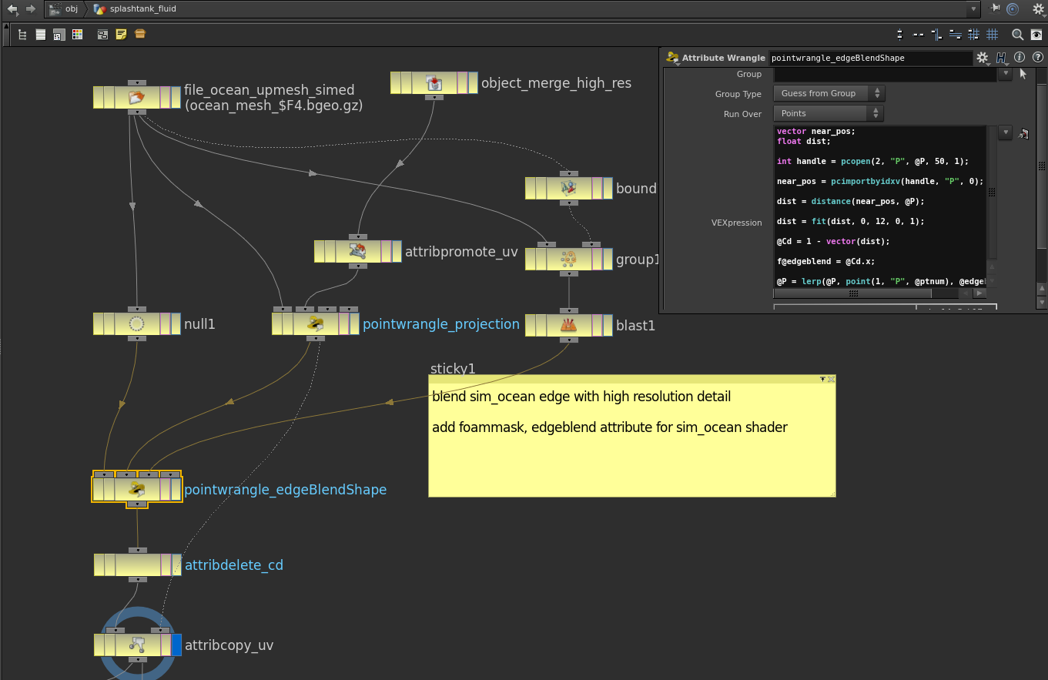
Task: Toggle the parameter spreadsheet icon
Action: tap(59, 35)
